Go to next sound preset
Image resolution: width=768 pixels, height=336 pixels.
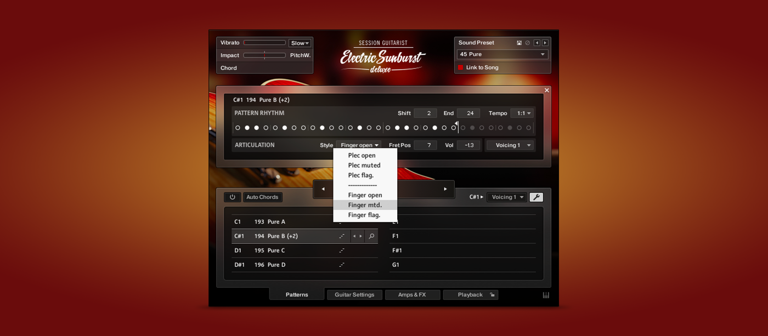point(545,43)
